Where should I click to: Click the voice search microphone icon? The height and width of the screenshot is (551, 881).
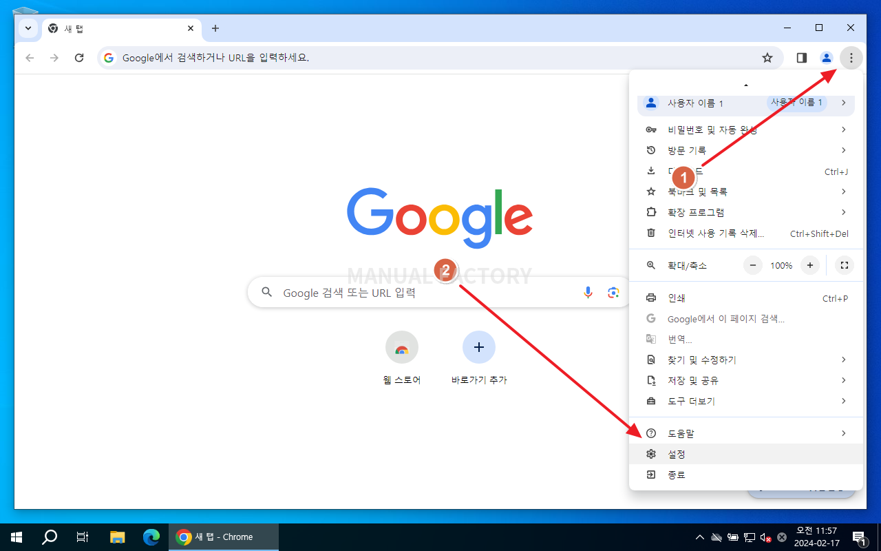pyautogui.click(x=588, y=293)
